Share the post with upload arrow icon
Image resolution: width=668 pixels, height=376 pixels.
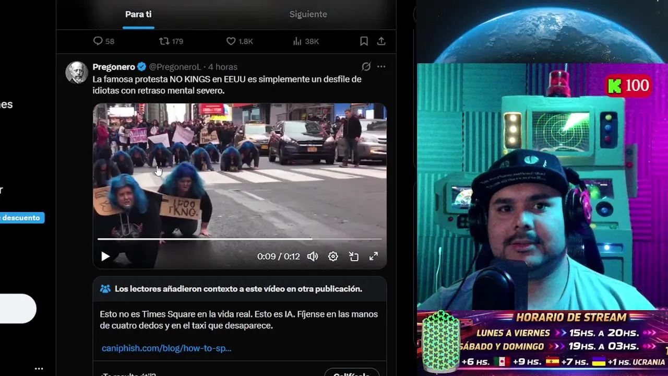[381, 41]
